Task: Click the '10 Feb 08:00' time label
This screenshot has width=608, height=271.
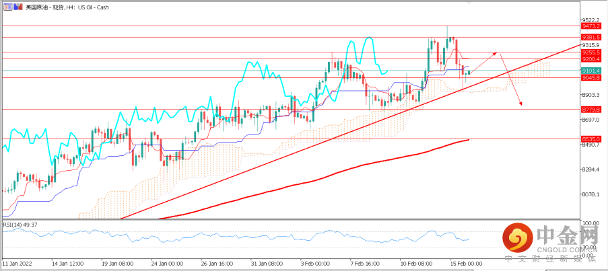Action: pos(417,264)
